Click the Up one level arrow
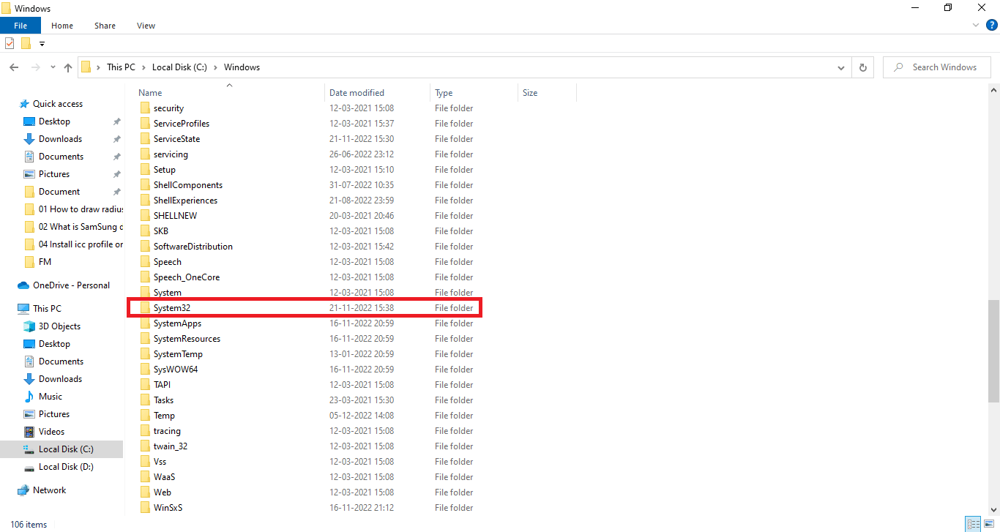The width and height of the screenshot is (1000, 532). (68, 67)
